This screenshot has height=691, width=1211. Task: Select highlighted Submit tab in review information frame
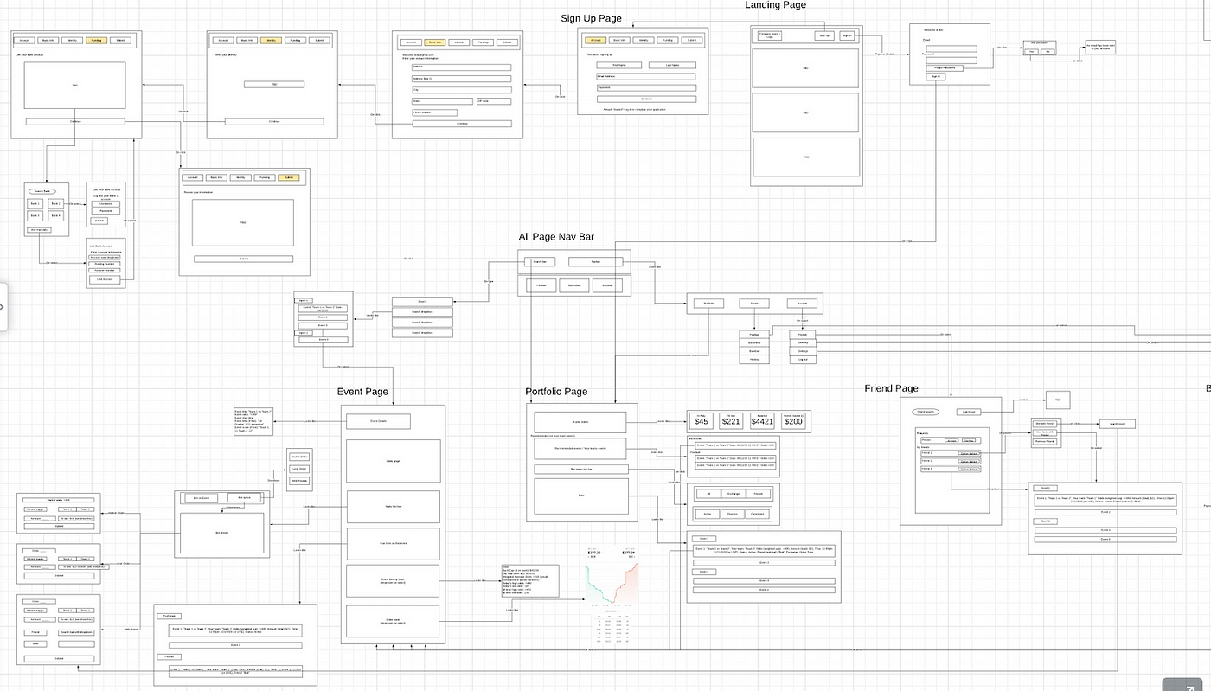289,177
